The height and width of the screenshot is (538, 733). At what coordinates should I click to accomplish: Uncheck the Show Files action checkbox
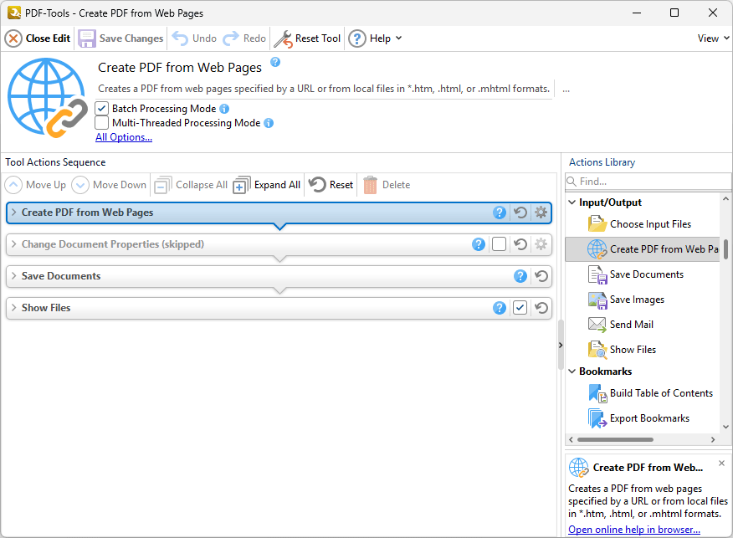tap(520, 308)
